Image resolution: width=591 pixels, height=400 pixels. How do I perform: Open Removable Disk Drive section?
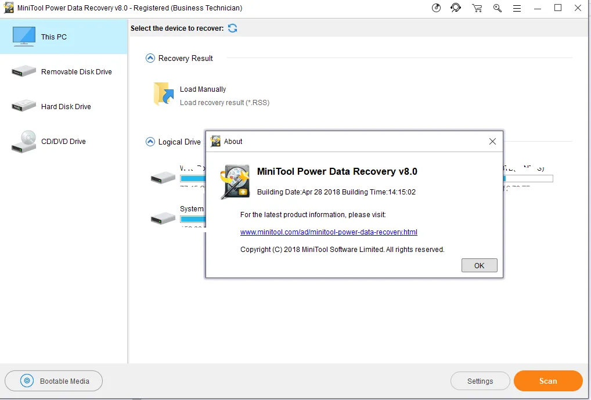[64, 71]
